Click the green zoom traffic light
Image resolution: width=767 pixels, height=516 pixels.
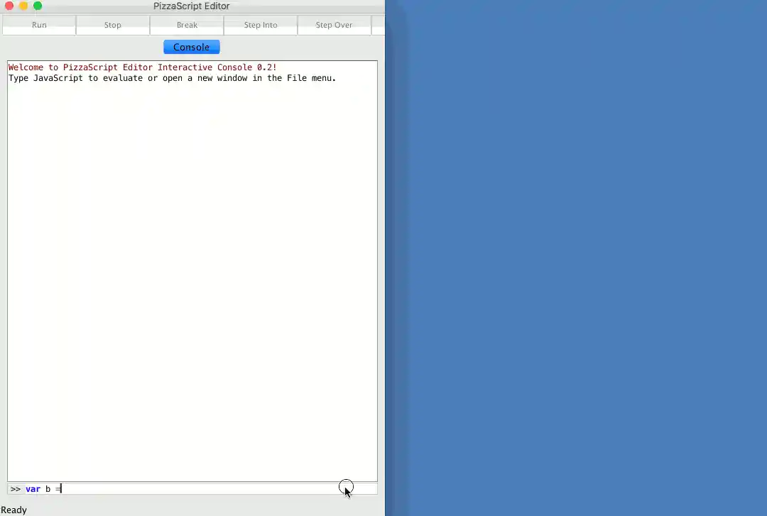point(38,6)
